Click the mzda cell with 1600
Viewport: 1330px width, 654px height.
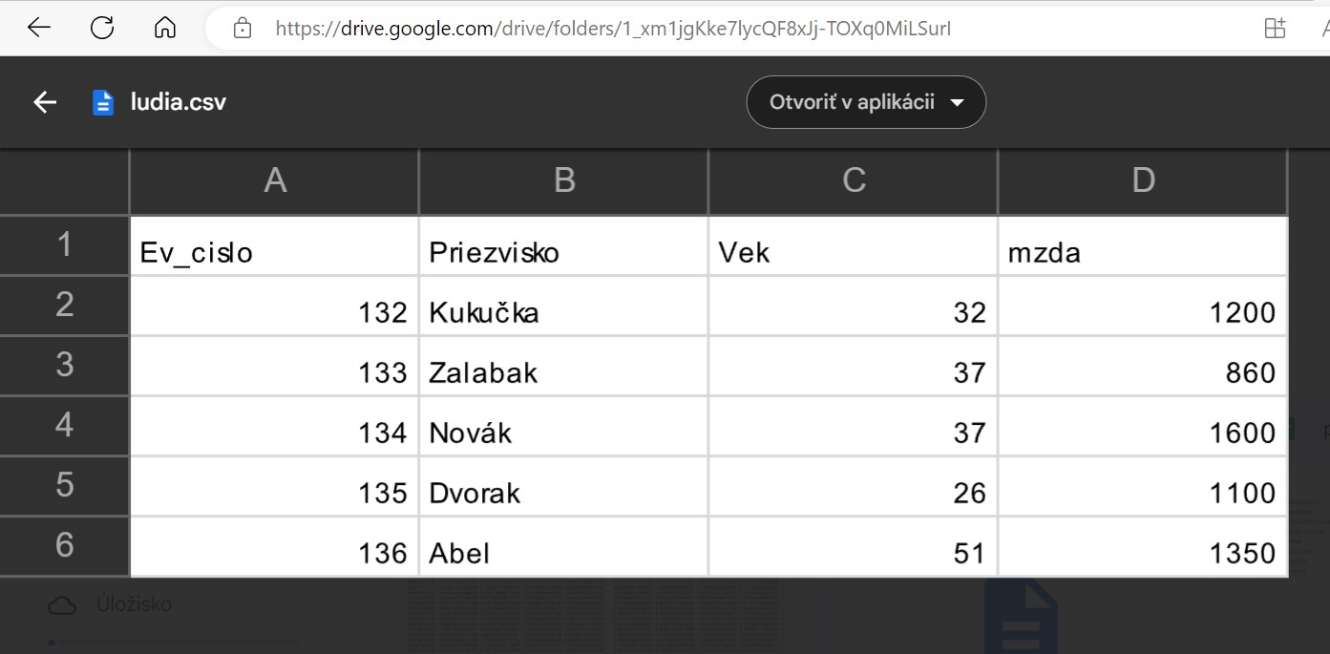pyautogui.click(x=1143, y=432)
